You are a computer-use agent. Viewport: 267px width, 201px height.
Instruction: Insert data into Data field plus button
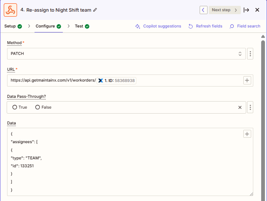click(x=247, y=134)
